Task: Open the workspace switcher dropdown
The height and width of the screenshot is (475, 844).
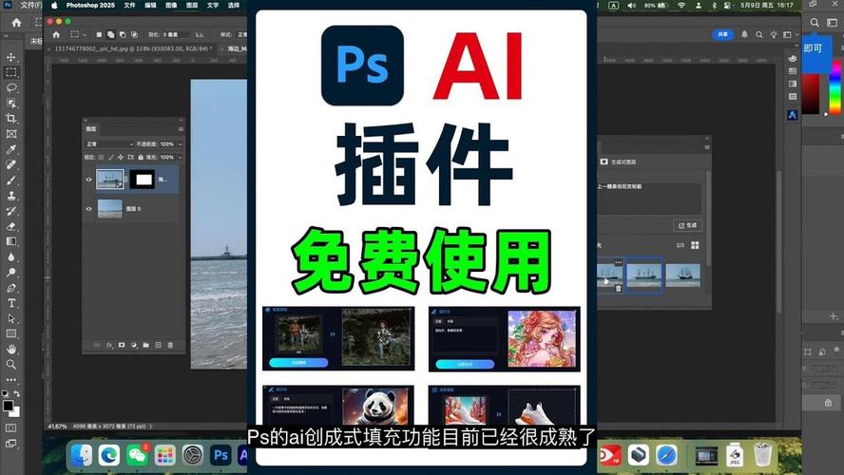Action: [x=789, y=34]
